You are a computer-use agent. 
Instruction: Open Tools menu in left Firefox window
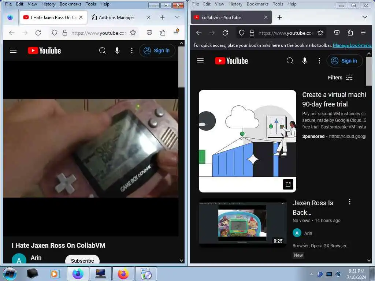[x=91, y=4]
